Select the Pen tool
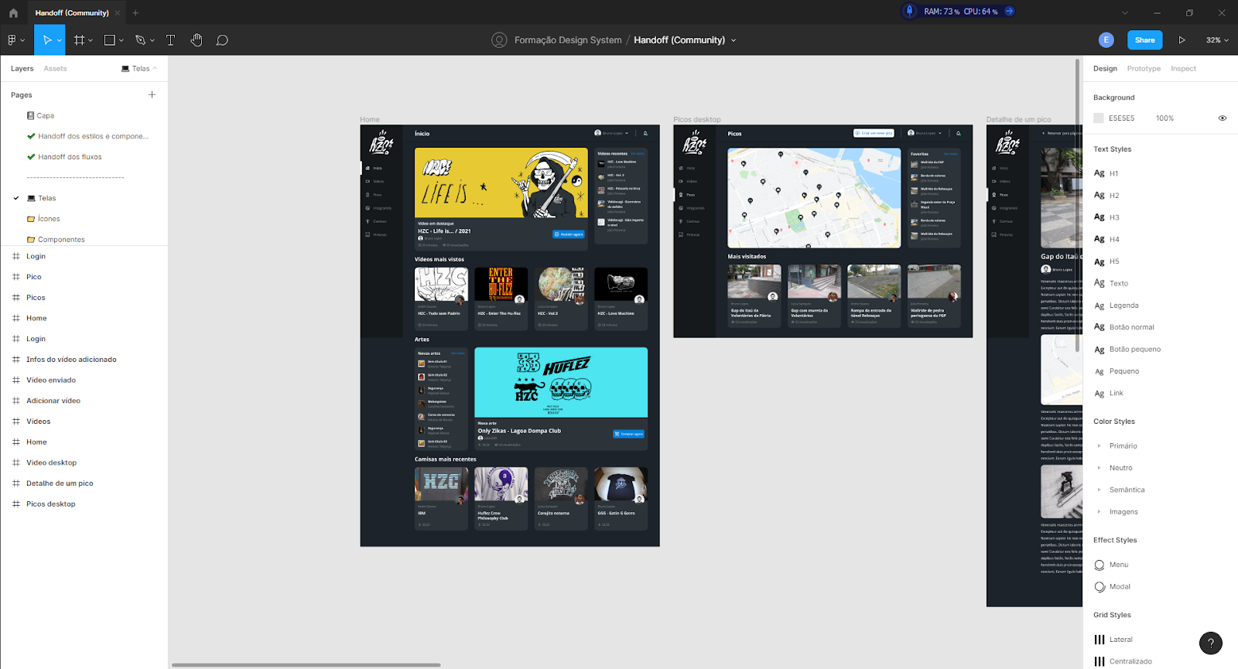This screenshot has height=669, width=1238. pyautogui.click(x=140, y=40)
